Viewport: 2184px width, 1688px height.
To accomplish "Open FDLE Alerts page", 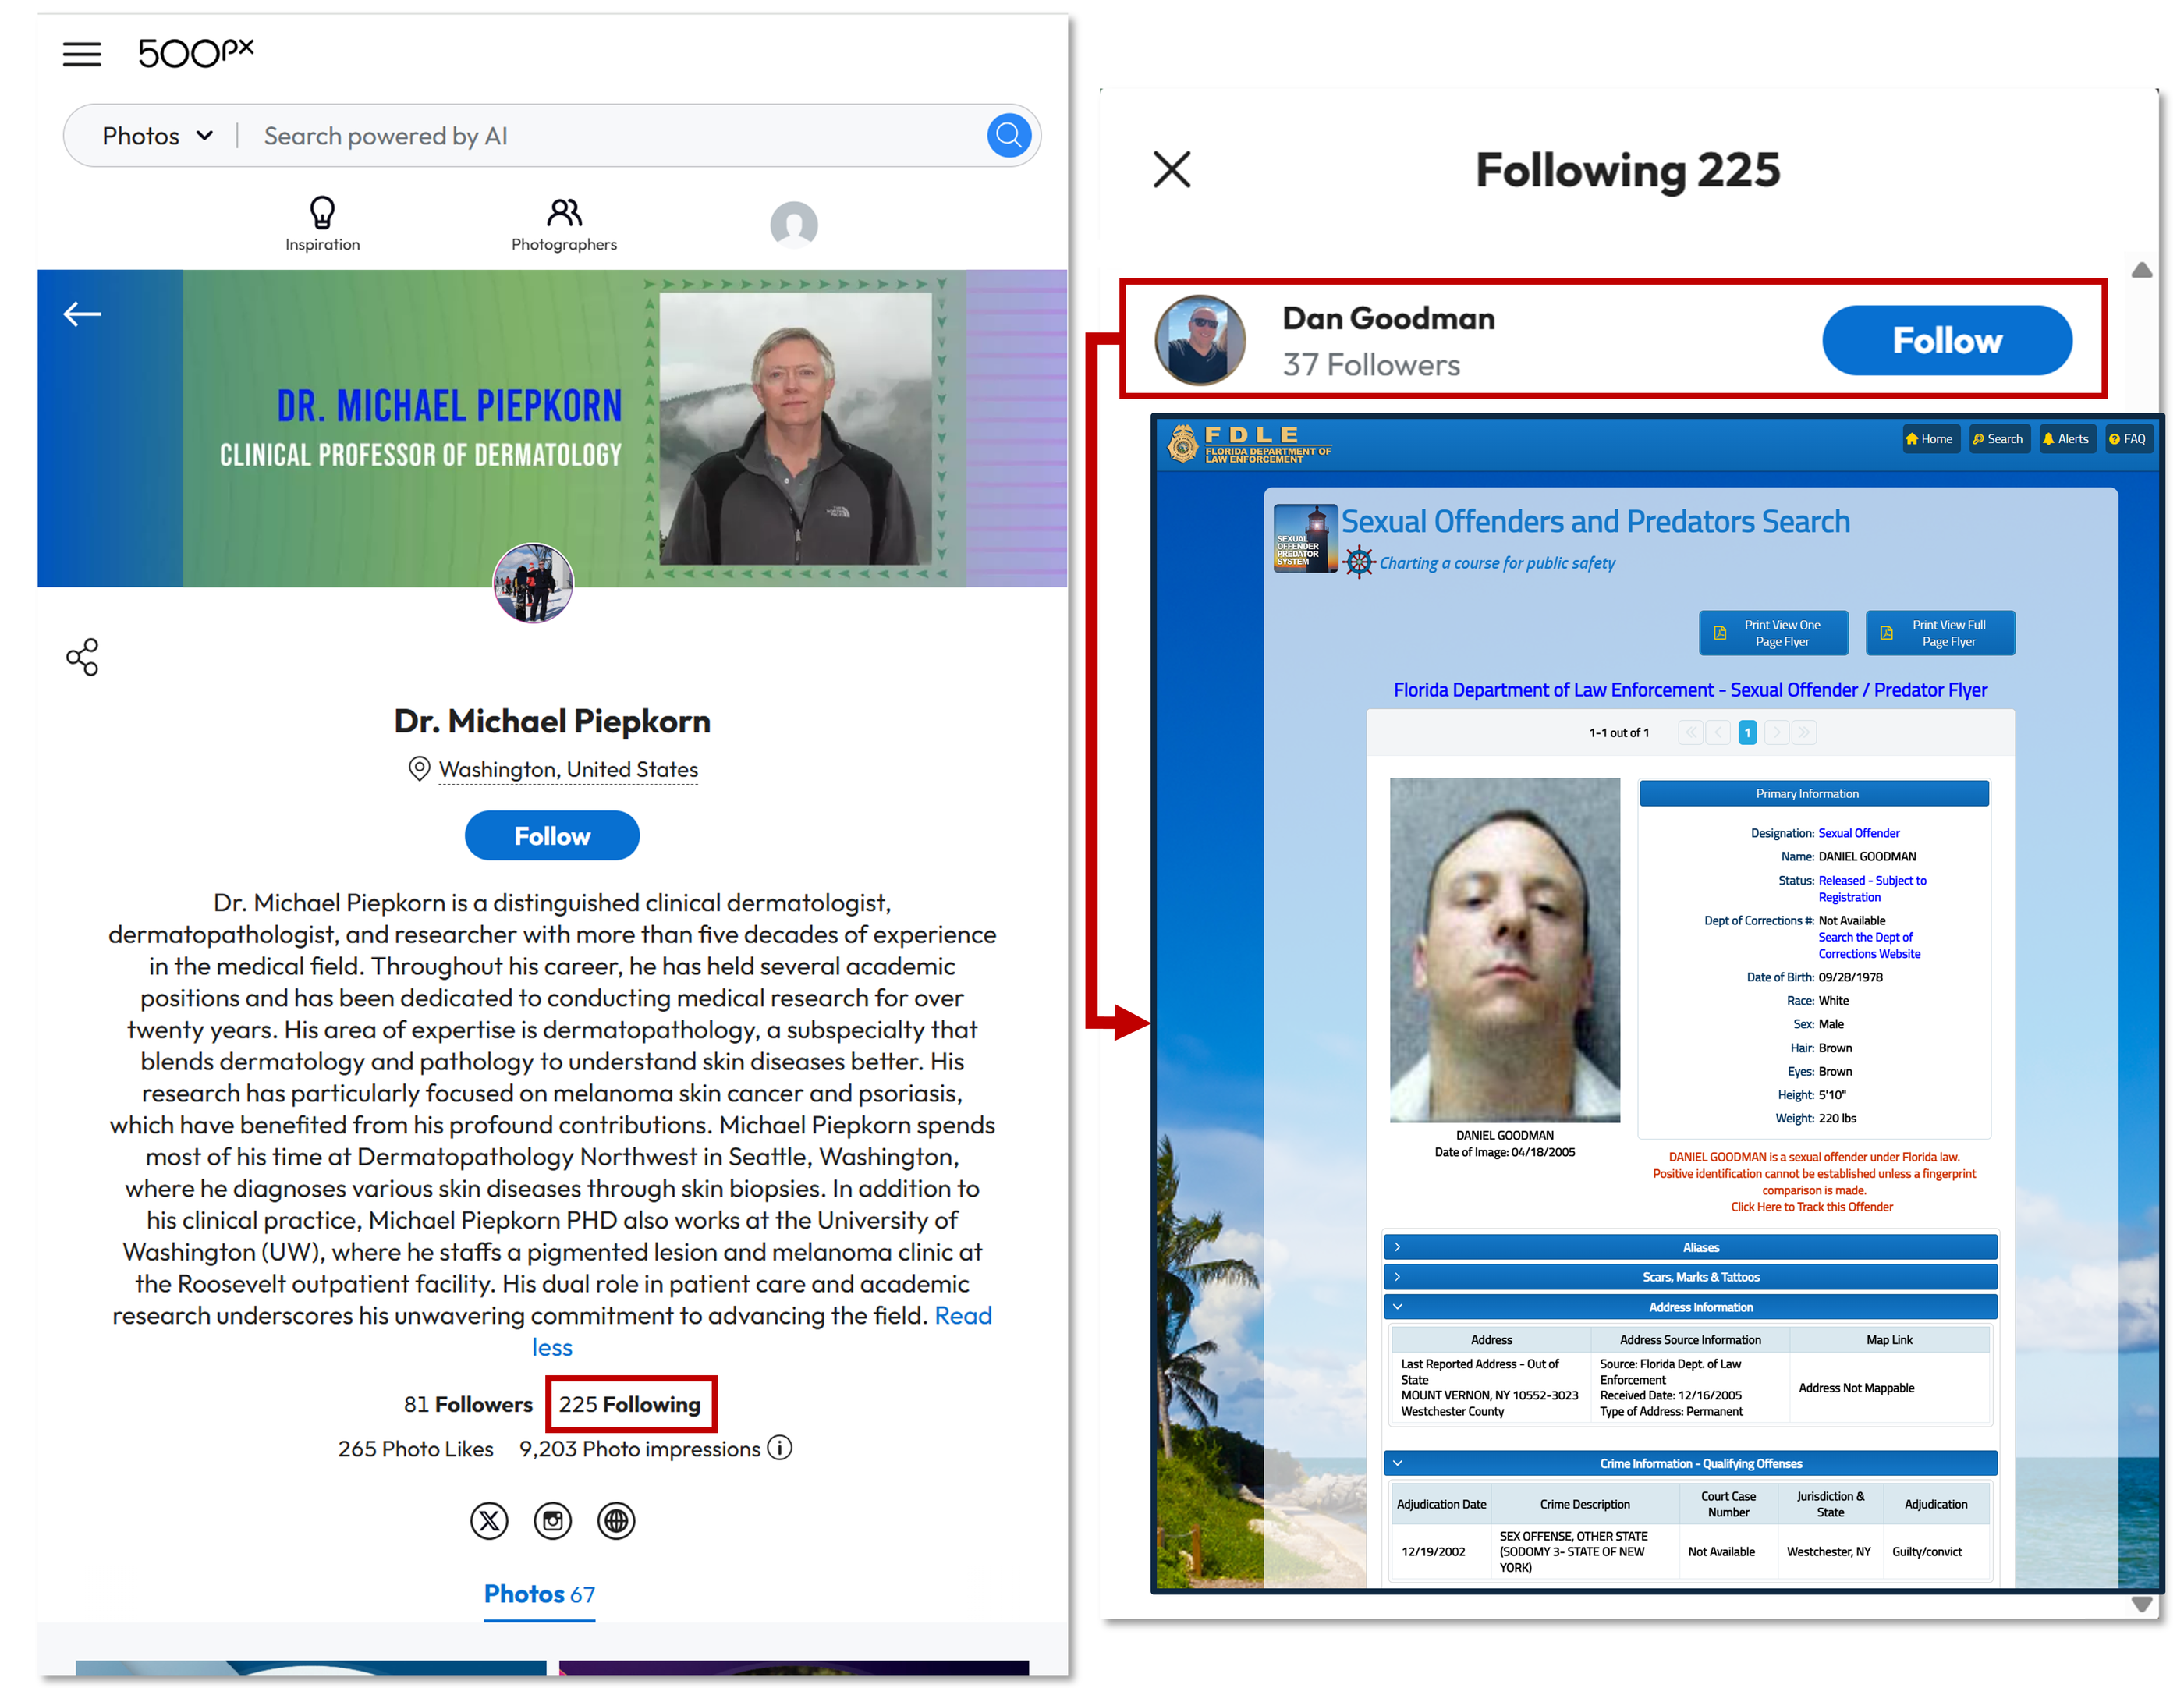I will coord(2066,439).
